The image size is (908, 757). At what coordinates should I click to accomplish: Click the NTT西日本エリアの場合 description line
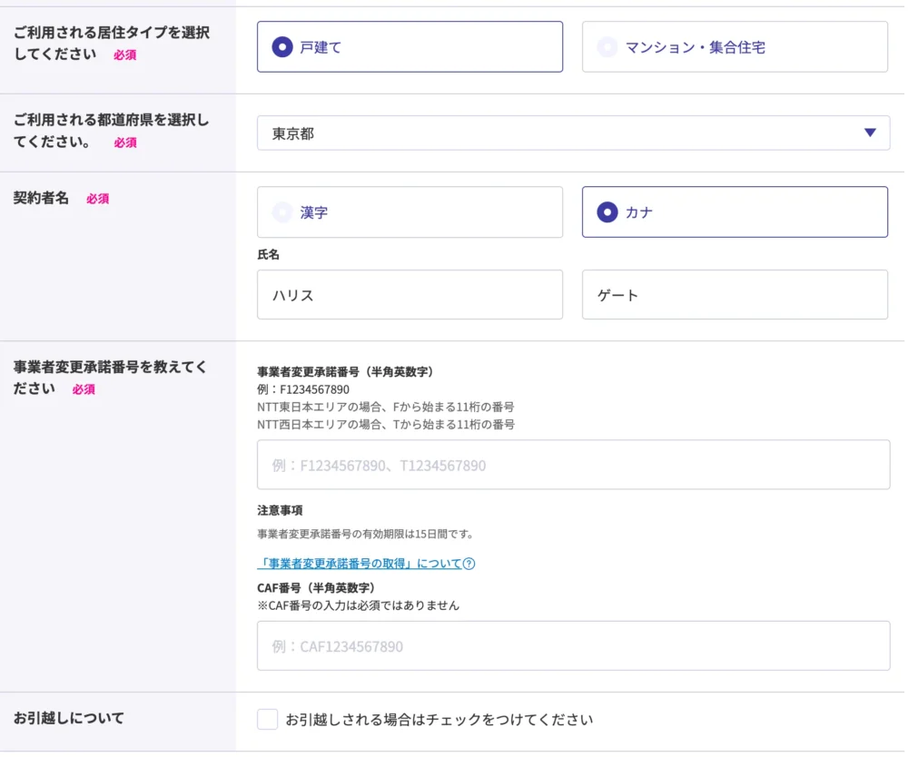[386, 424]
